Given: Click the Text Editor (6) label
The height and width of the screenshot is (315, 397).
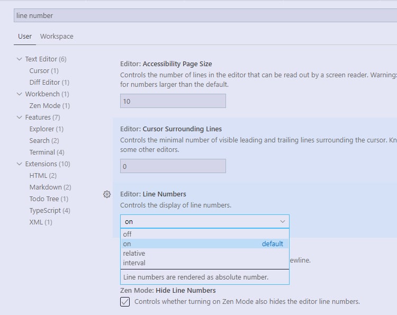Looking at the screenshot, I should click(46, 59).
